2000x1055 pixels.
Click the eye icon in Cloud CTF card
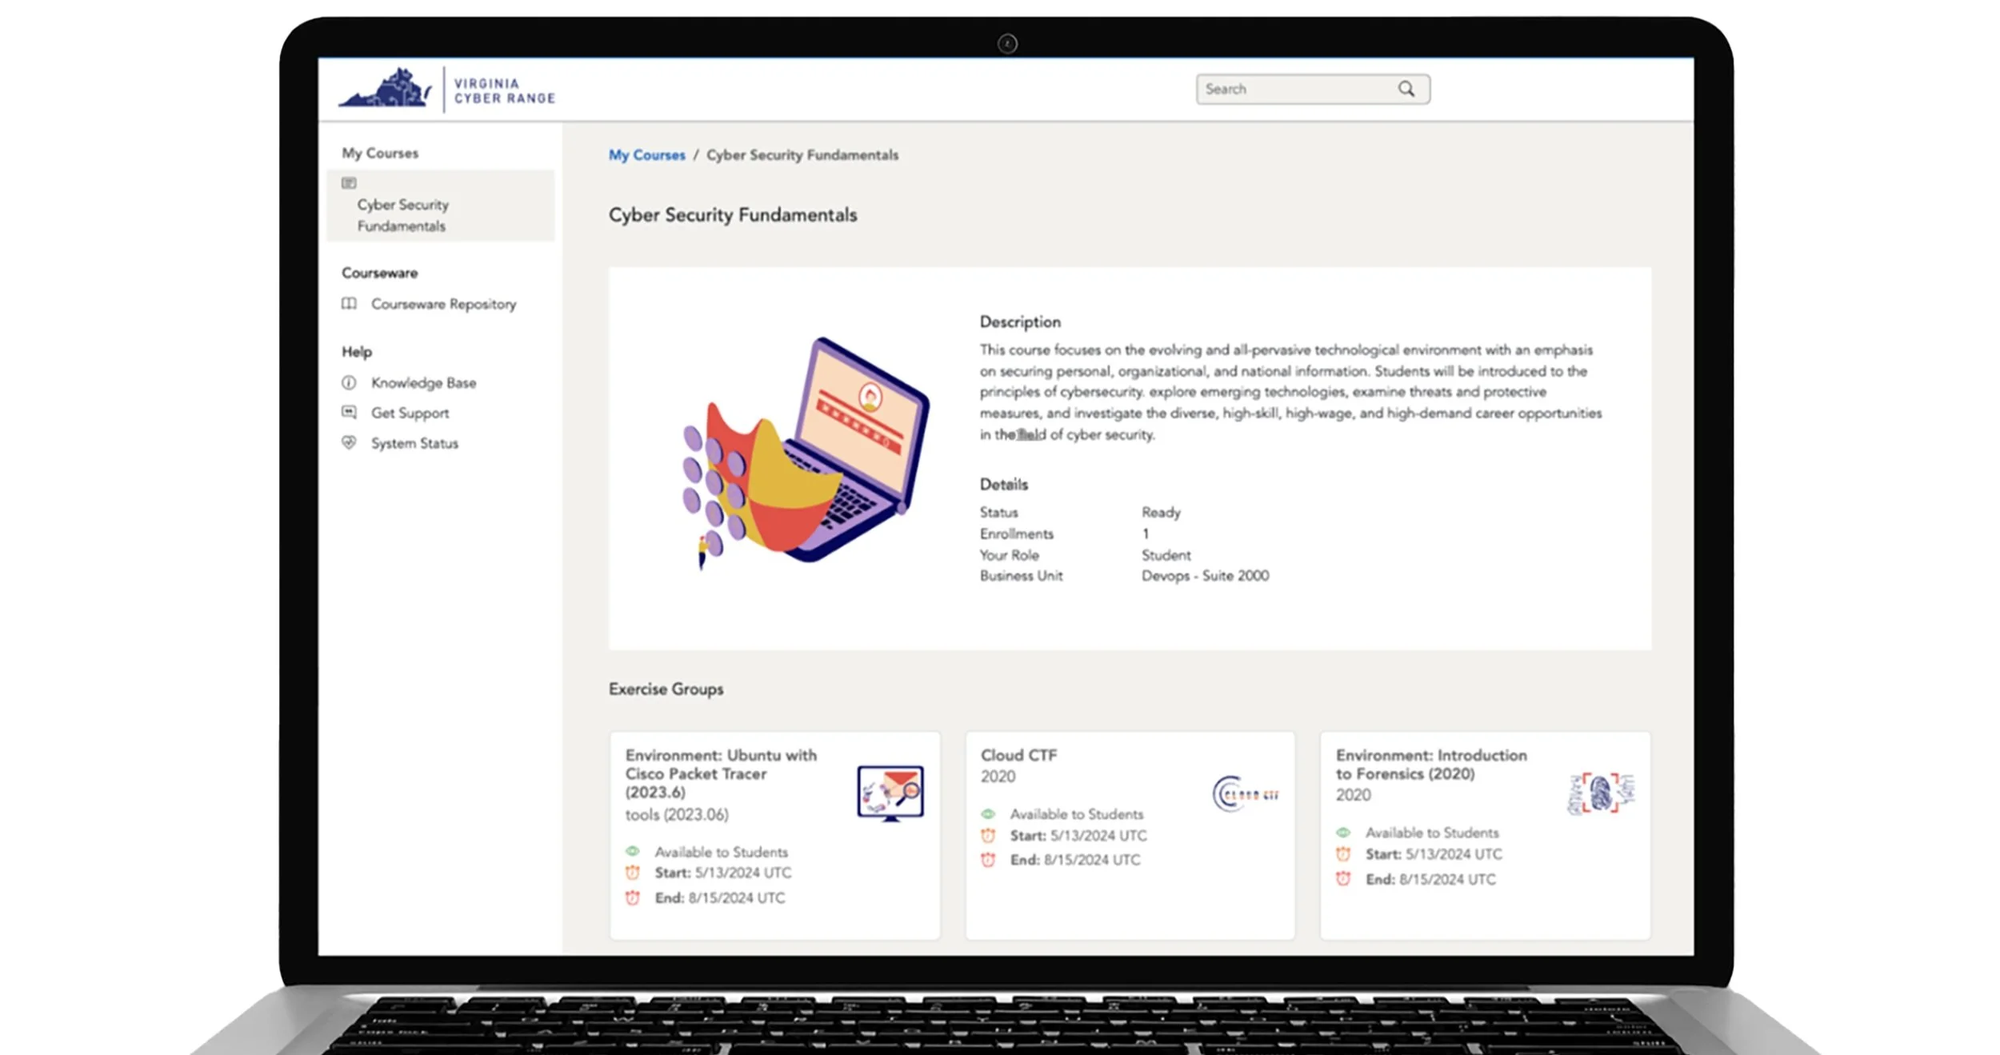click(x=988, y=813)
